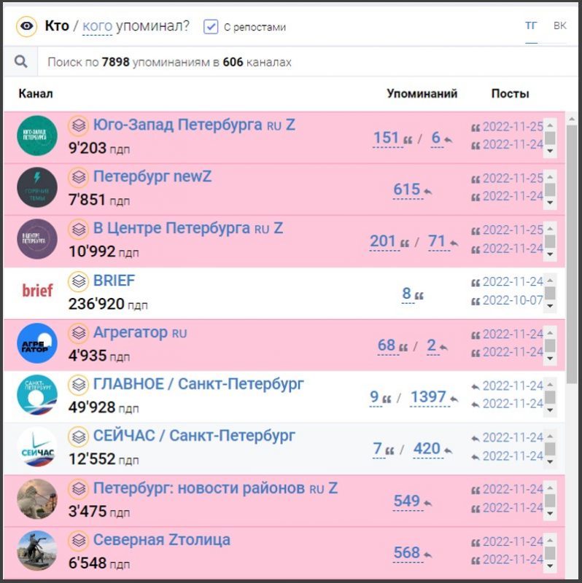The height and width of the screenshot is (583, 582).
Task: Click stack icon beside Агрегатор RU
Action: pos(78,333)
